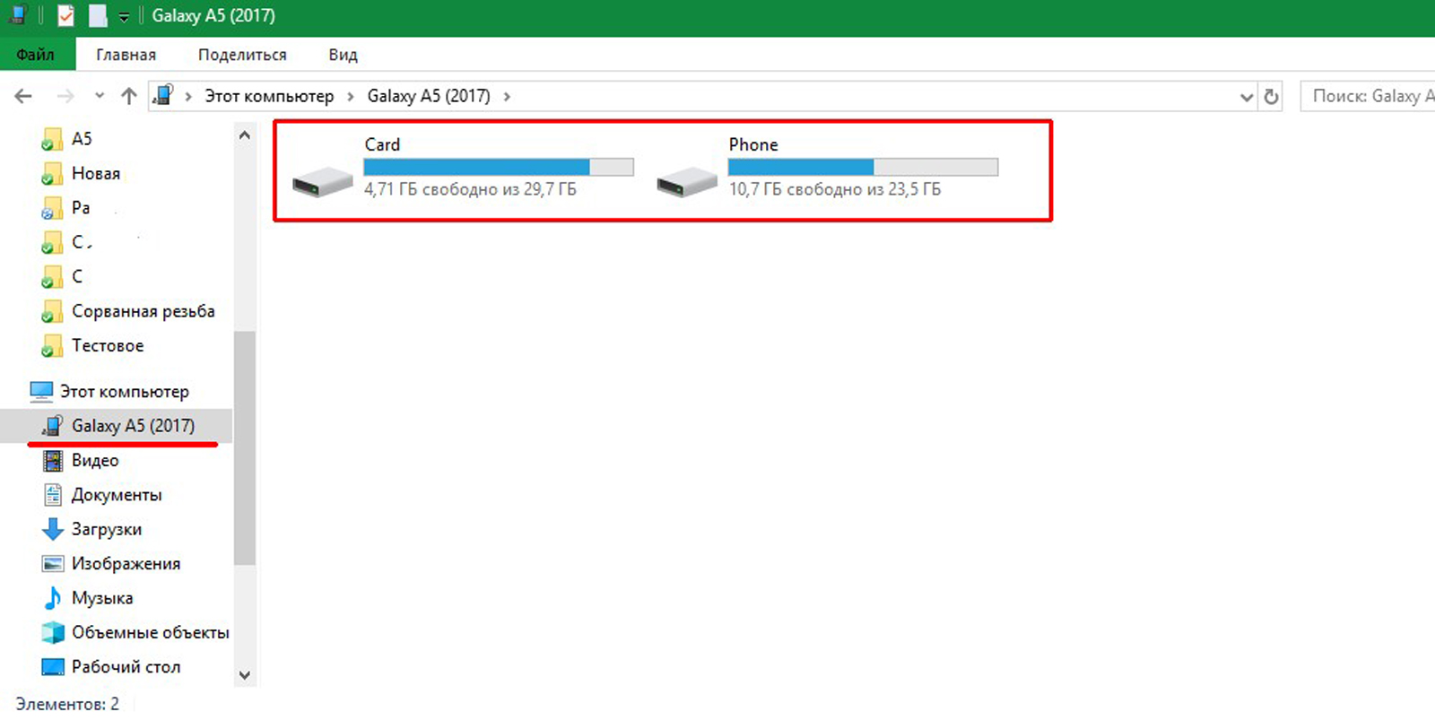Open Музыка in navigation pane
1435x720 pixels.
[102, 598]
